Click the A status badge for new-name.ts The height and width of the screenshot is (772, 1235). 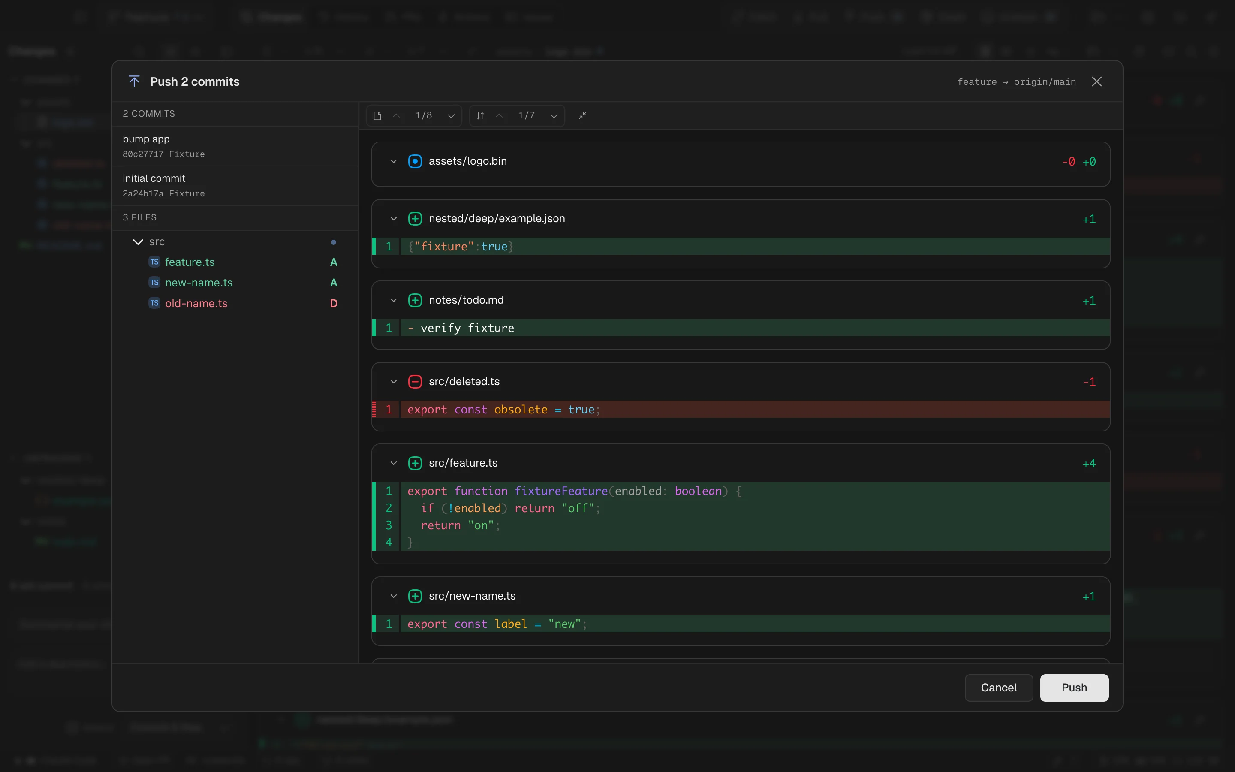(x=334, y=283)
